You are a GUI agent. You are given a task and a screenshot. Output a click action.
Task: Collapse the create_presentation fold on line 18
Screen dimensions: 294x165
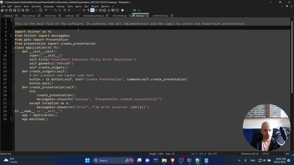pyautogui.click(x=13, y=87)
